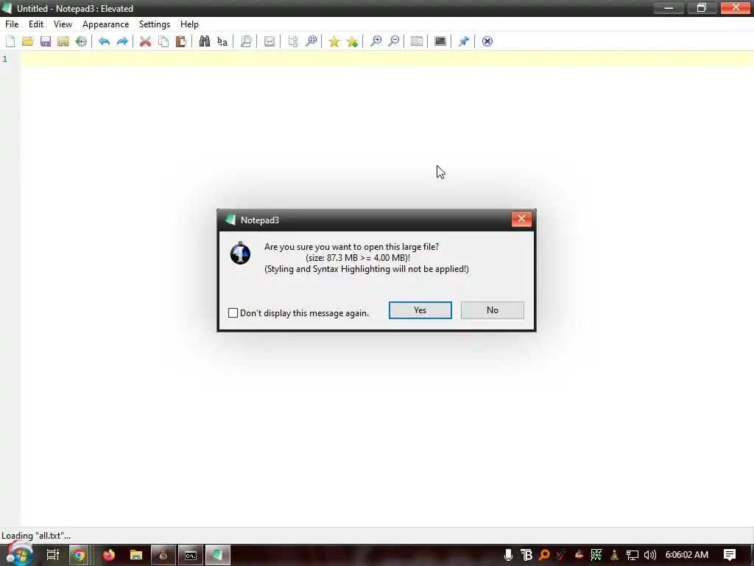
Task: Click the Add to Favorites star-plus icon
Action: pos(352,41)
